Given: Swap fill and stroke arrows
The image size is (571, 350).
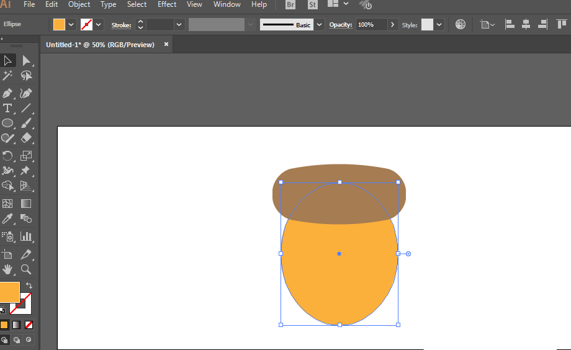Looking at the screenshot, I should 29,285.
